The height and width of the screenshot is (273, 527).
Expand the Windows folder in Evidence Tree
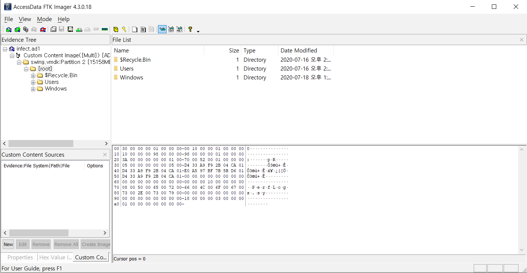tap(33, 89)
